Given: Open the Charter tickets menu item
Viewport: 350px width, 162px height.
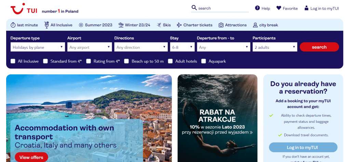Looking at the screenshot, I should click(194, 25).
